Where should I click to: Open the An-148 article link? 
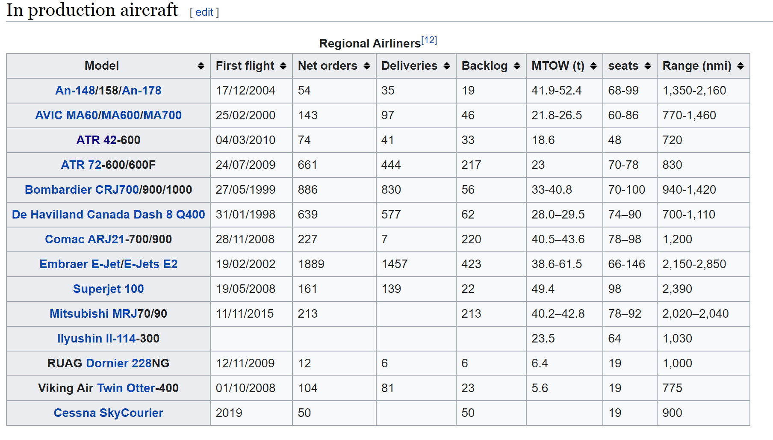(x=75, y=91)
